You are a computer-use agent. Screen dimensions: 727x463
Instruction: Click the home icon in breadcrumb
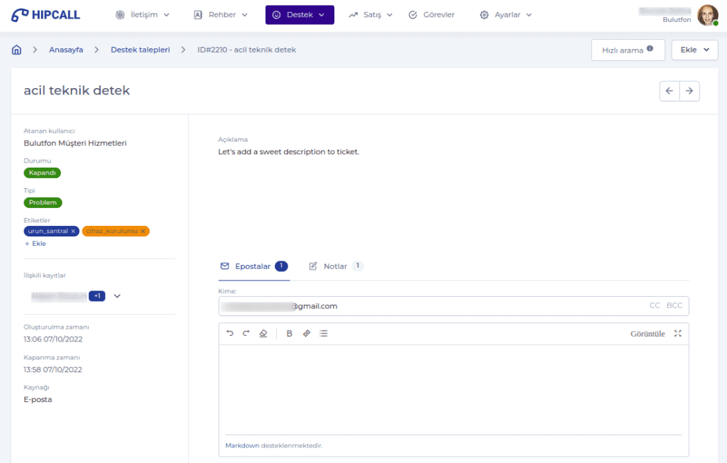click(17, 50)
